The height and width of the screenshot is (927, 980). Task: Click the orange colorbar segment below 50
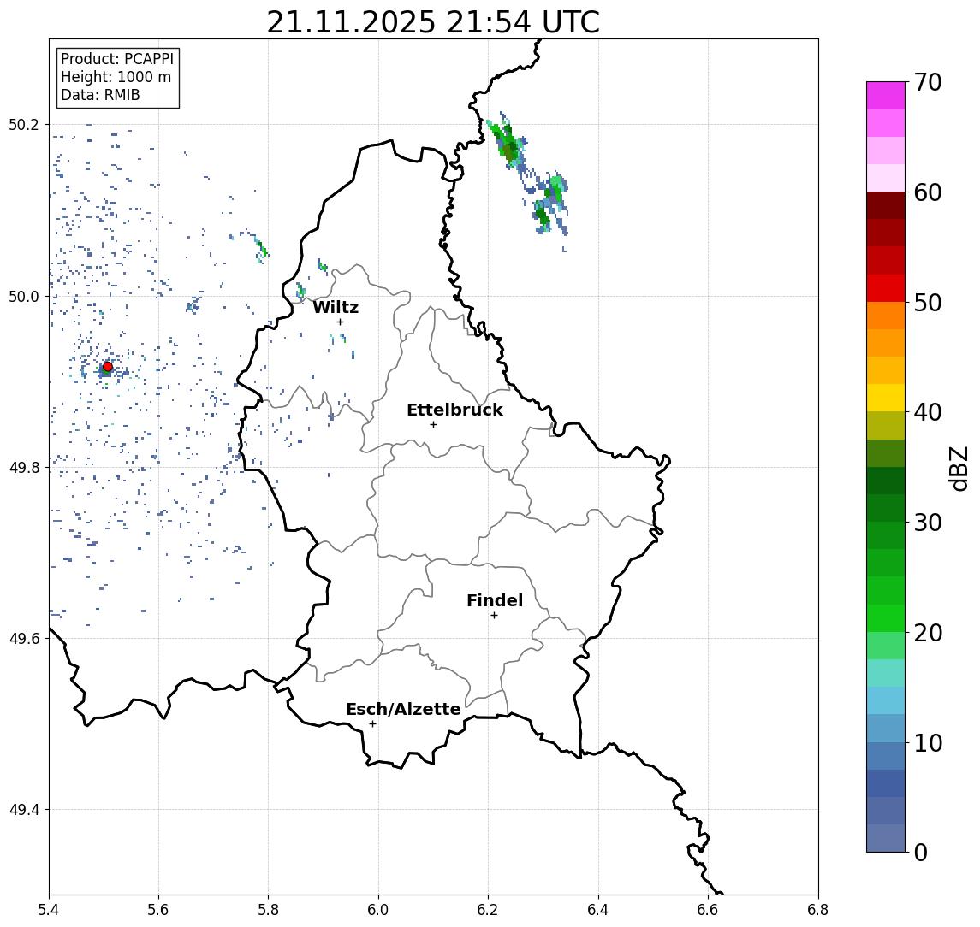886,316
